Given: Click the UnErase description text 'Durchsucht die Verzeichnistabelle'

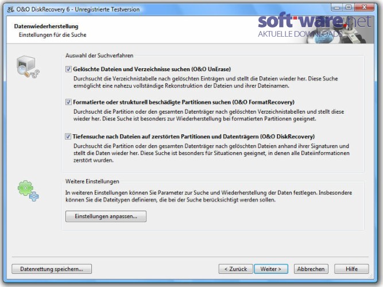Looking at the screenshot, I should [x=115, y=79].
